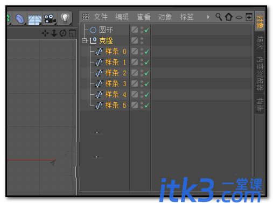Toggle visibility dots of 样条 2
The width and height of the screenshot is (273, 203).
coord(142,73)
